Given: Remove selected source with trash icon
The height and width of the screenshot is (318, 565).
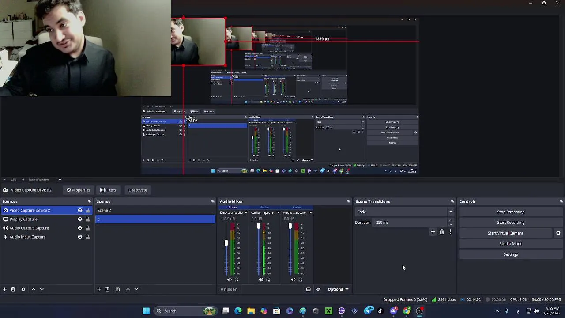Looking at the screenshot, I should click(x=13, y=289).
